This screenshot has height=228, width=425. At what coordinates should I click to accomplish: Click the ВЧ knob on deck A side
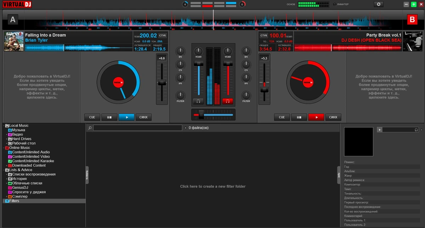click(x=181, y=51)
